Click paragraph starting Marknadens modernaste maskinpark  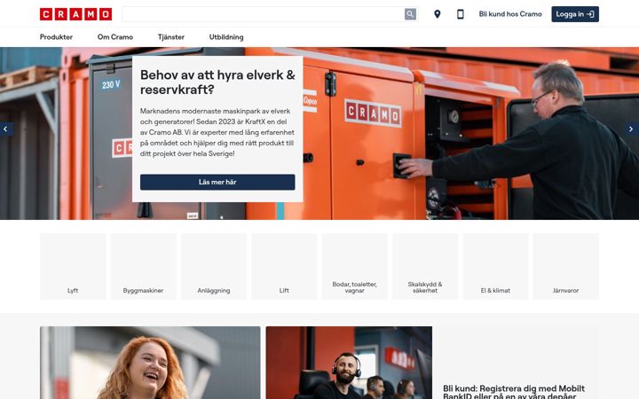click(217, 132)
